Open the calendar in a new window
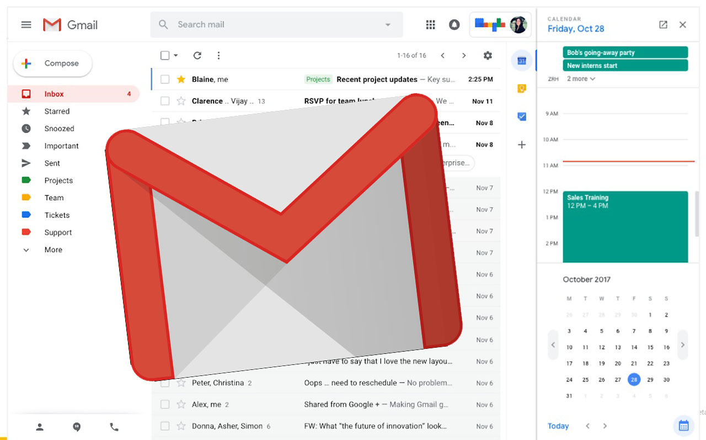706x440 pixels. (x=663, y=25)
